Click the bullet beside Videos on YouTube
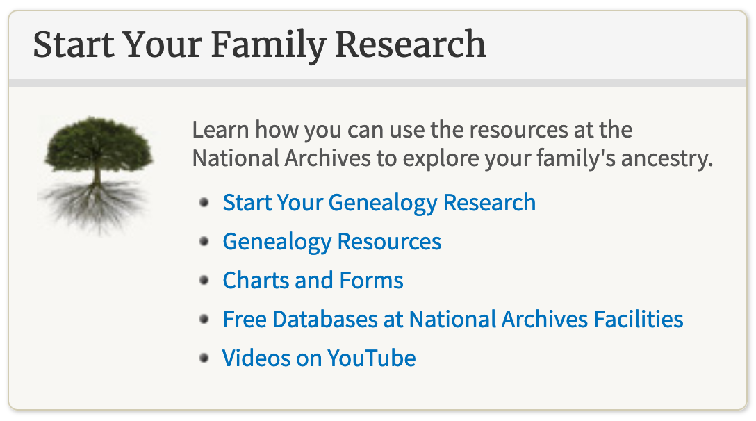This screenshot has width=756, height=421. coord(204,358)
